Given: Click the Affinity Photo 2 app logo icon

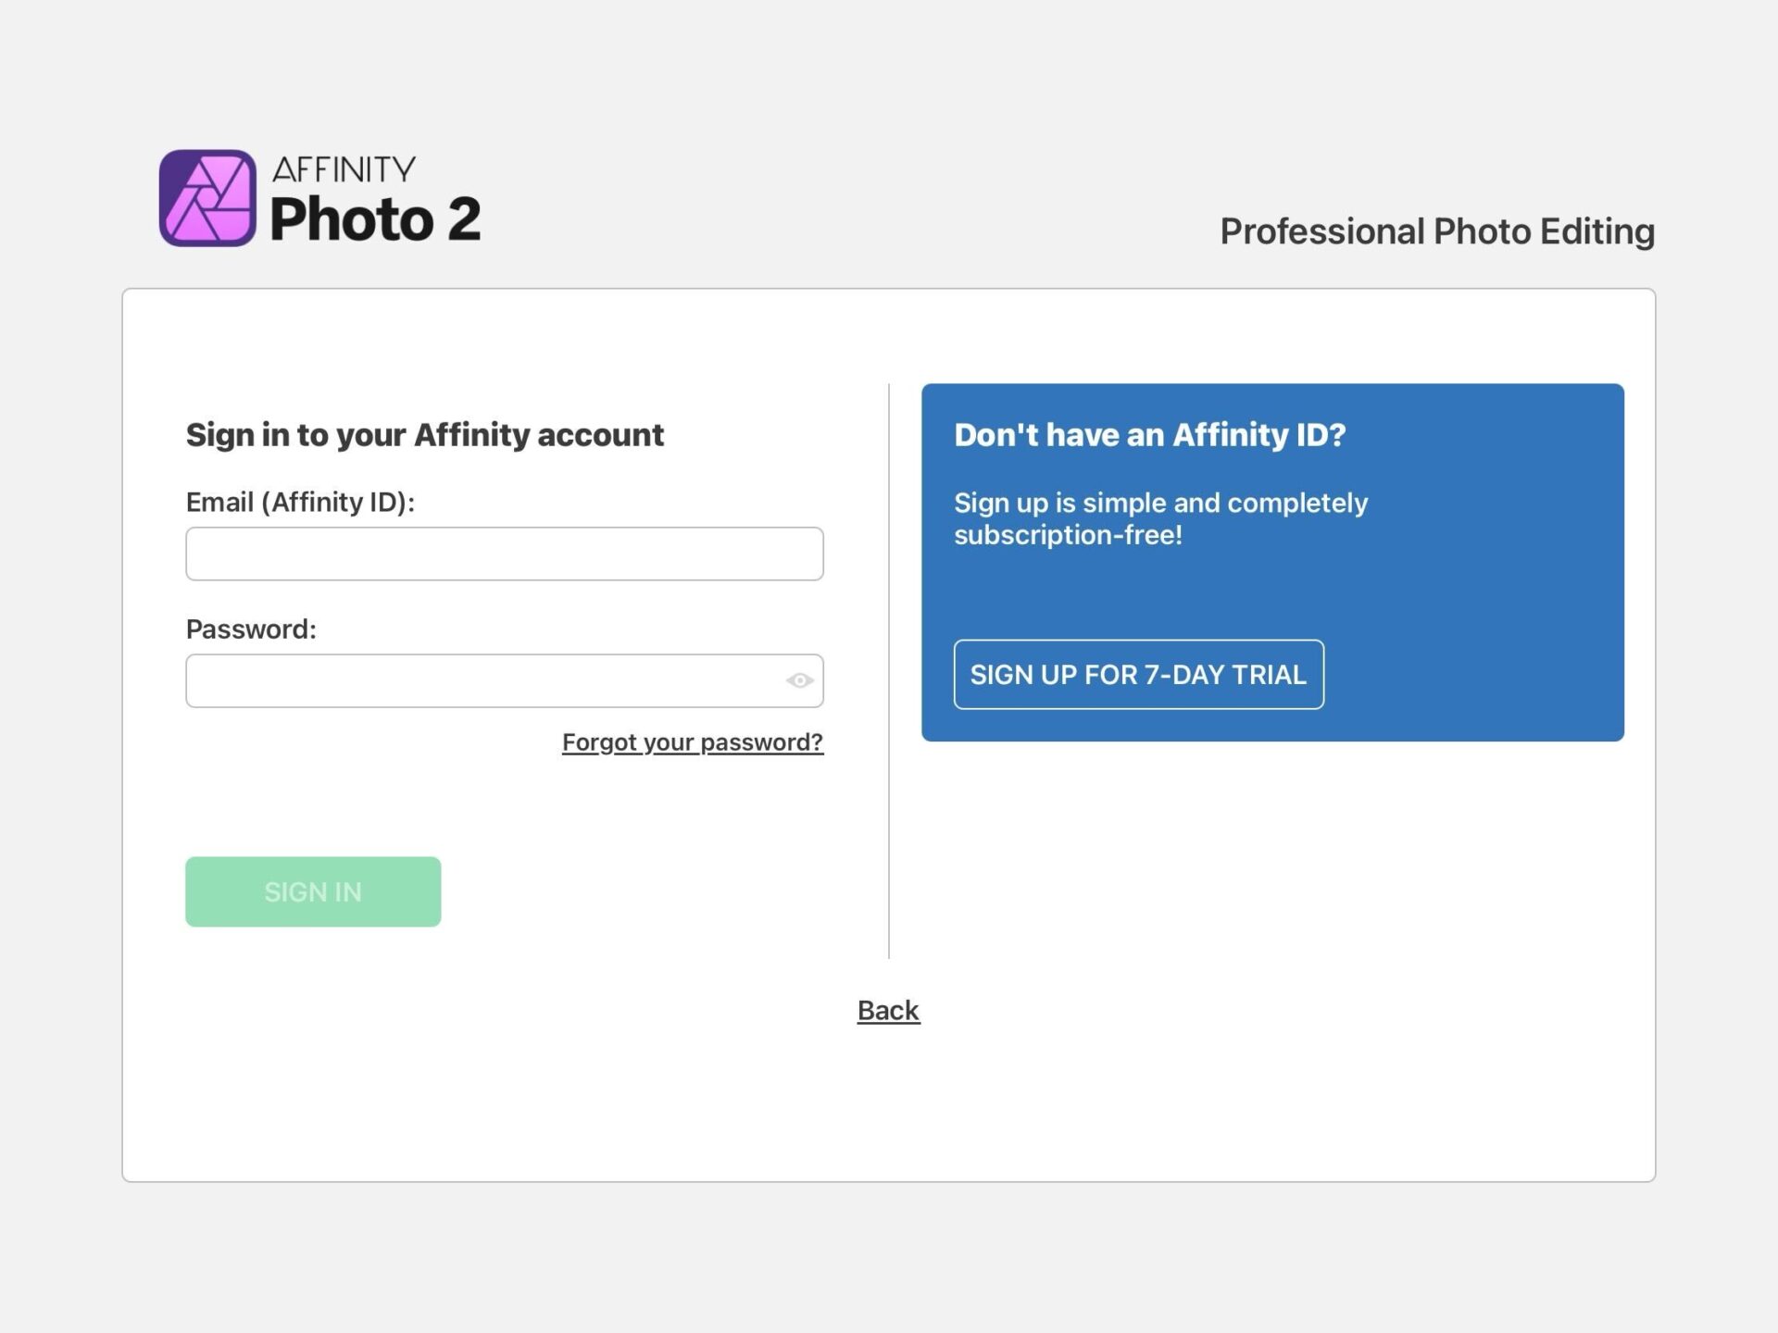Looking at the screenshot, I should [207, 198].
